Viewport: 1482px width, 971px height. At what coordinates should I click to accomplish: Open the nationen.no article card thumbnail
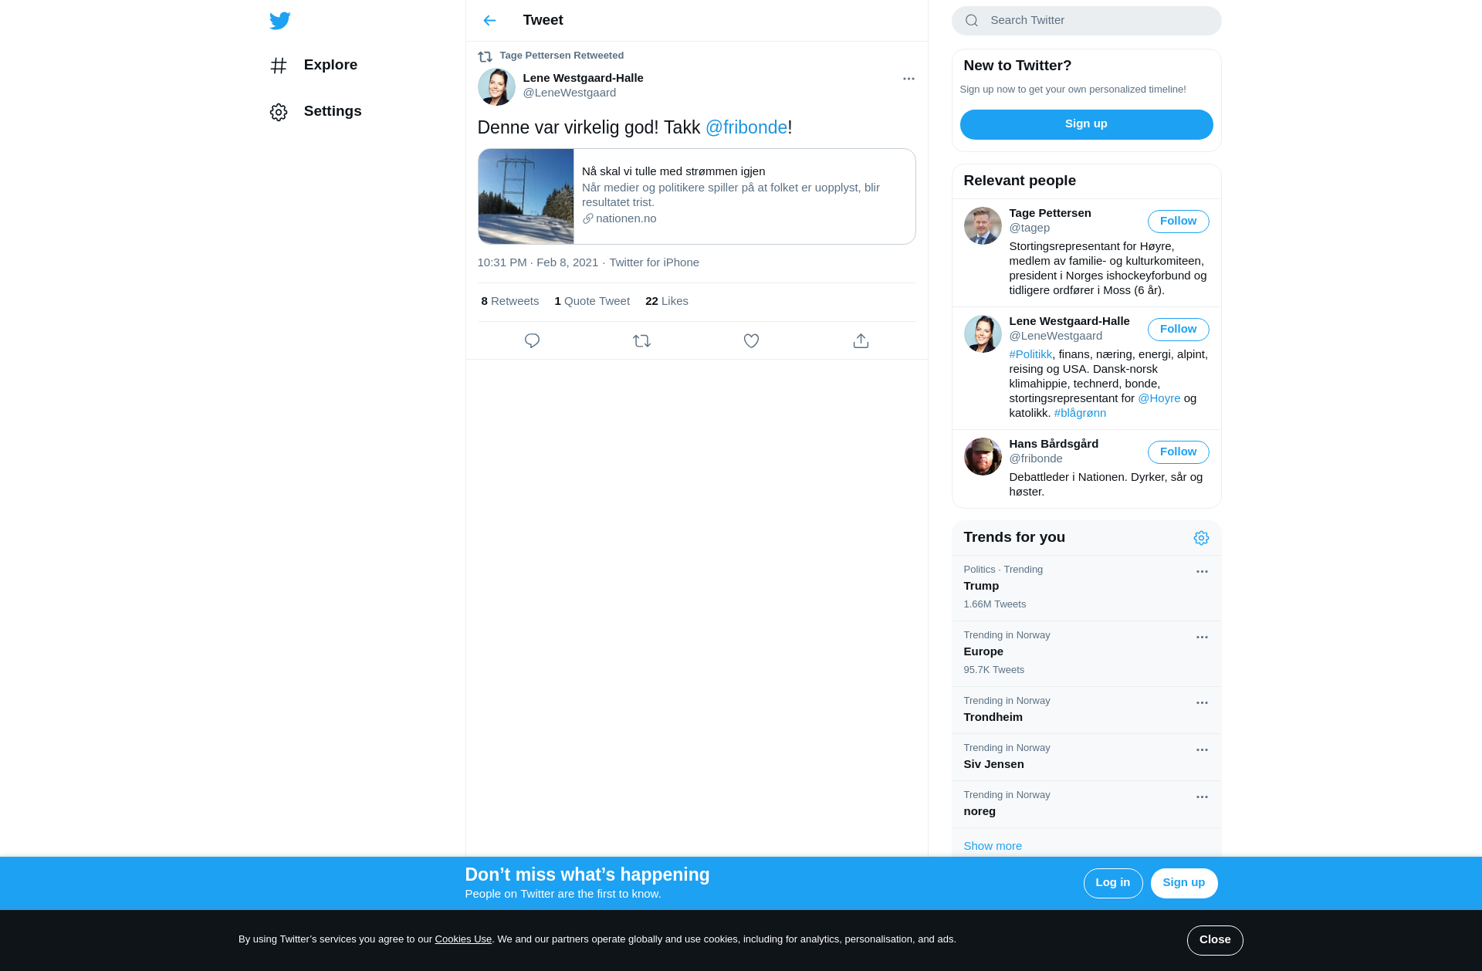click(x=526, y=197)
